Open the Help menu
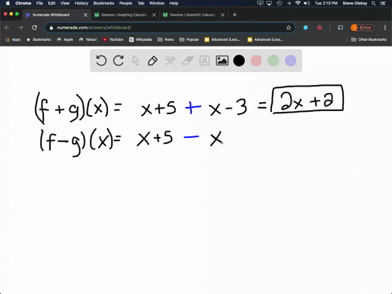This screenshot has height=294, width=392. 174,3
